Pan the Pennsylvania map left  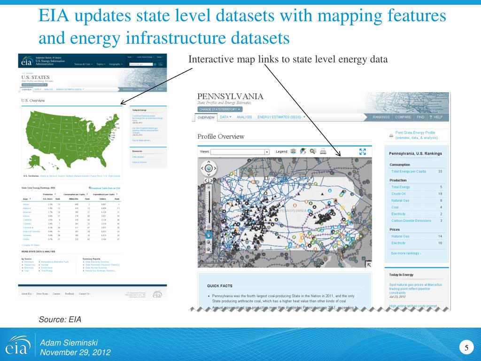(x=202, y=168)
